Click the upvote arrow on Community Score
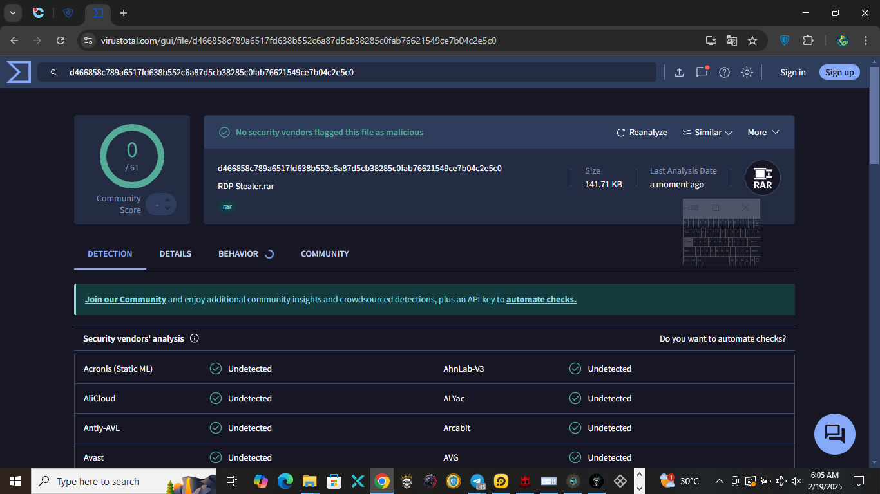Viewport: 880px width, 494px height. point(169,200)
